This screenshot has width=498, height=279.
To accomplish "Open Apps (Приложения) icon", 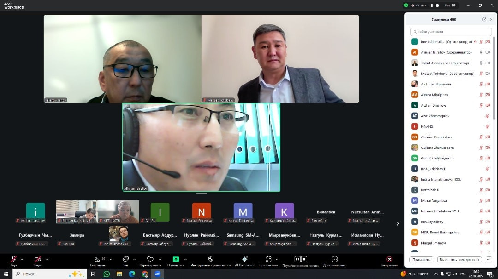I will (268, 260).
